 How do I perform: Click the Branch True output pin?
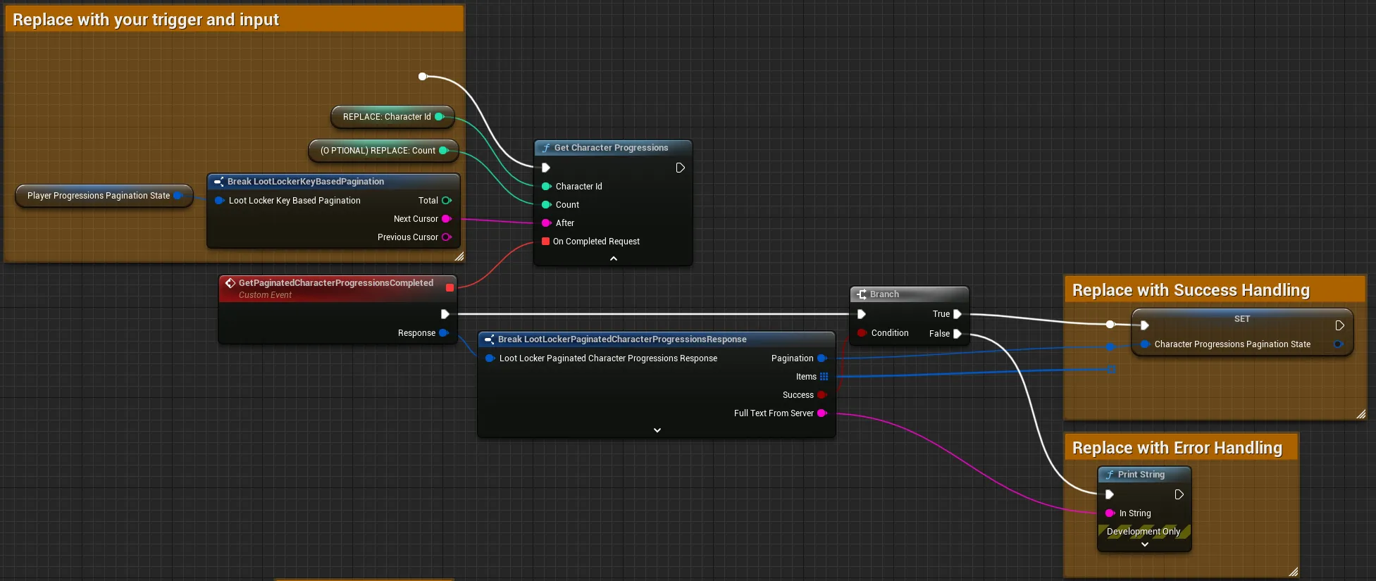(x=957, y=314)
